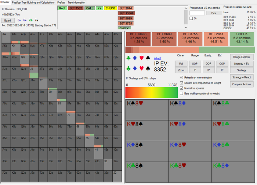Select the diamond suit in the upper suit row
Viewport: 257px width, 185px height.
(135, 58)
